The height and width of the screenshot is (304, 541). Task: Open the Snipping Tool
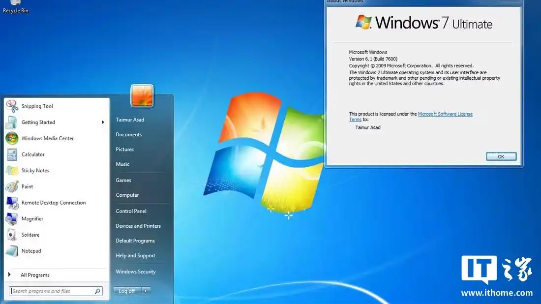pyautogui.click(x=37, y=106)
